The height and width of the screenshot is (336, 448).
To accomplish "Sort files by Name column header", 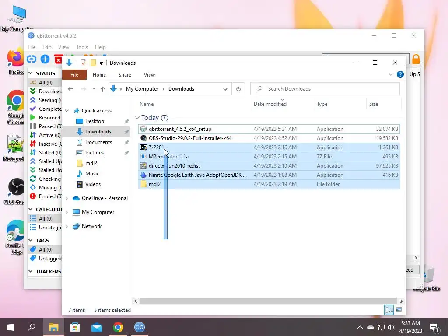I will [147, 104].
